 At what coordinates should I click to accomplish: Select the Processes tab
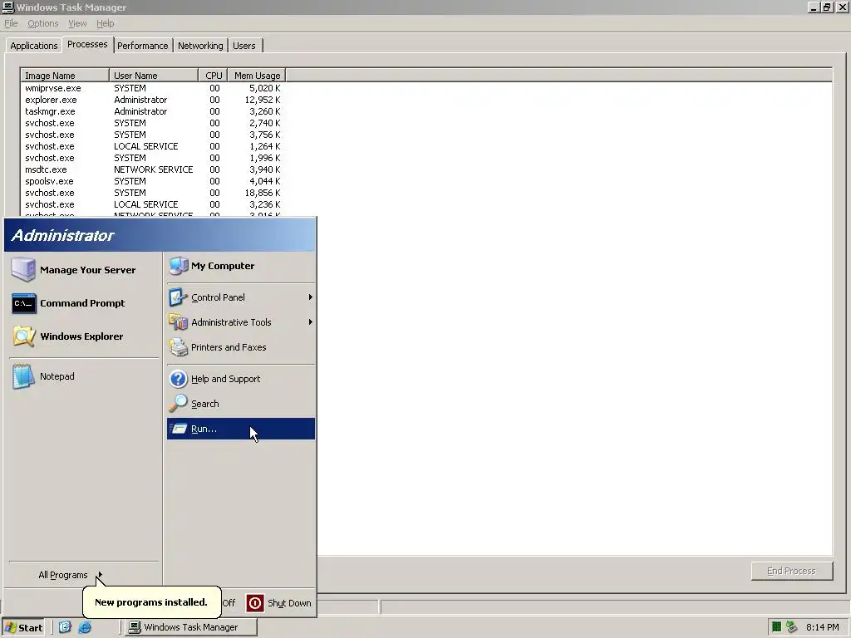tap(87, 45)
